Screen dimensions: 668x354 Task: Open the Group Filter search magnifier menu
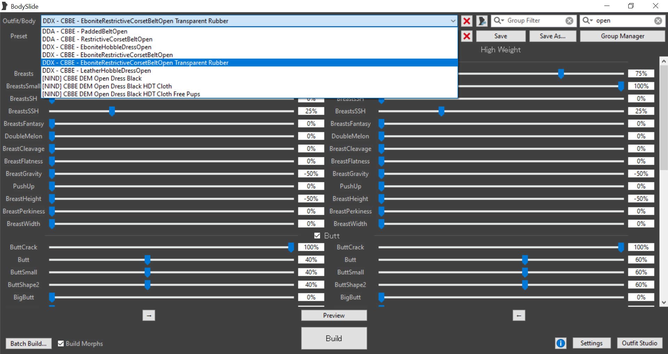[x=498, y=20]
